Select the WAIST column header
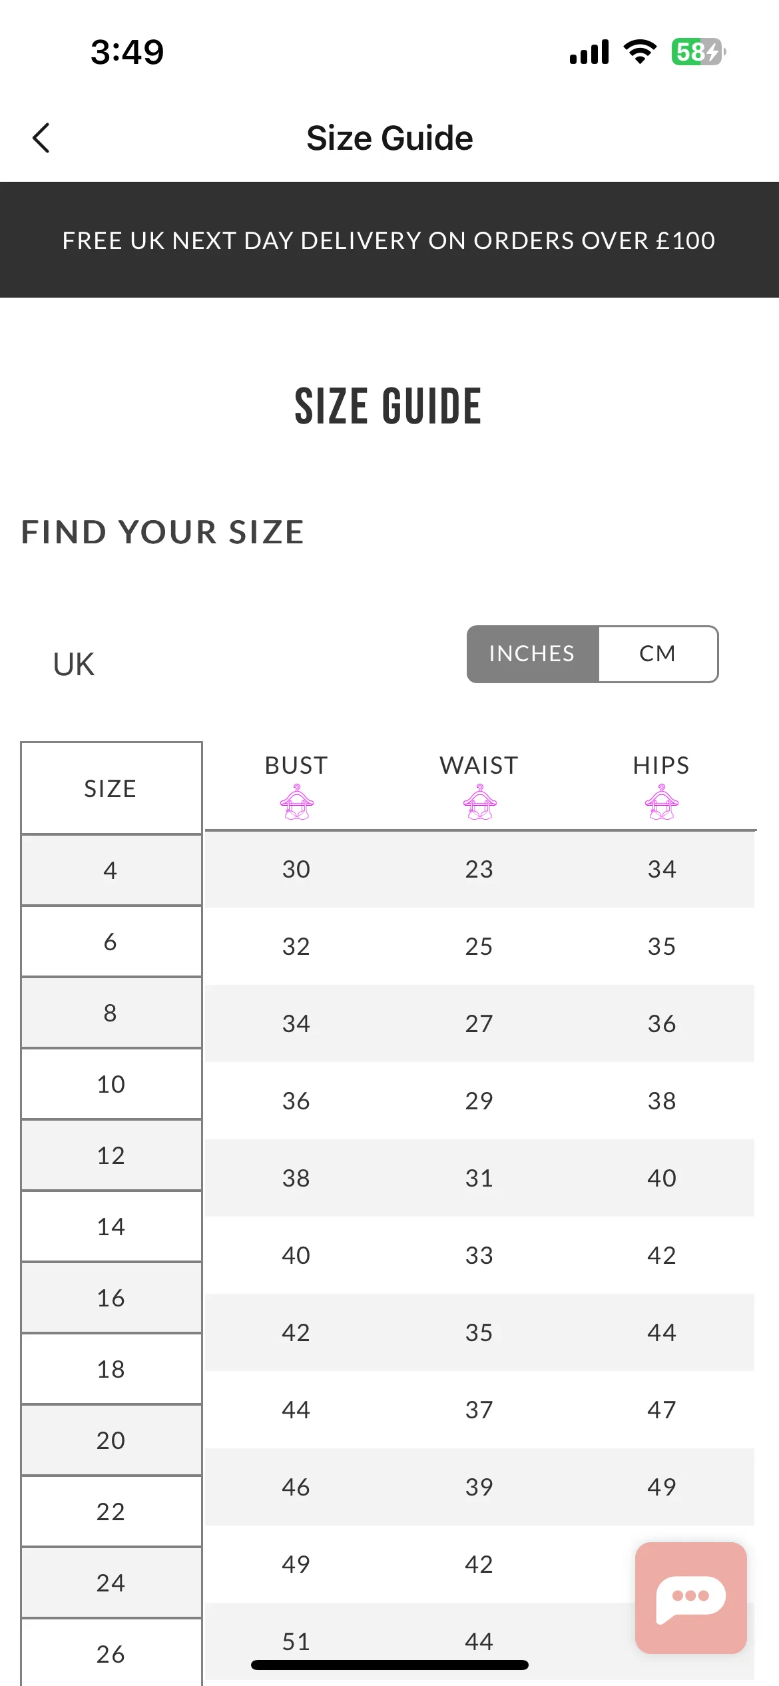The image size is (779, 1686). [479, 766]
